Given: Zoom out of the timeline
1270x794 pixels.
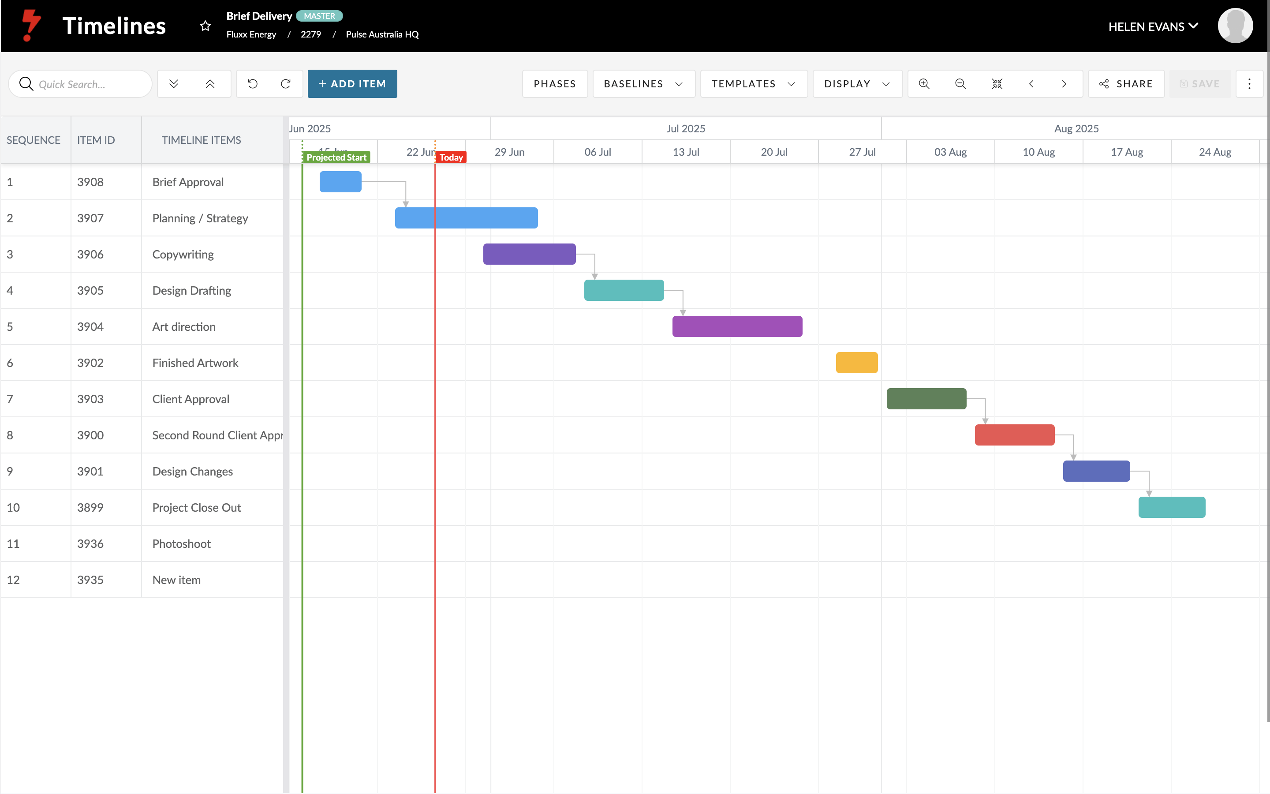Looking at the screenshot, I should (960, 84).
